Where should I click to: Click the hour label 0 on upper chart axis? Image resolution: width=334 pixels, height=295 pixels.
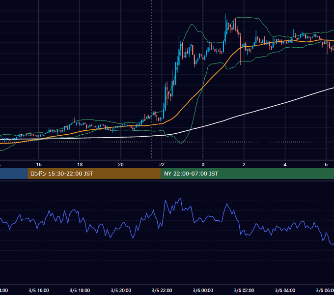(203, 165)
